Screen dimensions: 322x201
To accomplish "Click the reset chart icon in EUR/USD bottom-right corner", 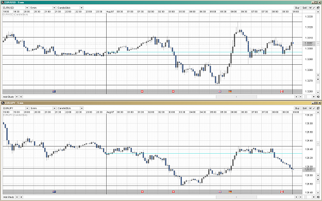I will [x=318, y=97].
